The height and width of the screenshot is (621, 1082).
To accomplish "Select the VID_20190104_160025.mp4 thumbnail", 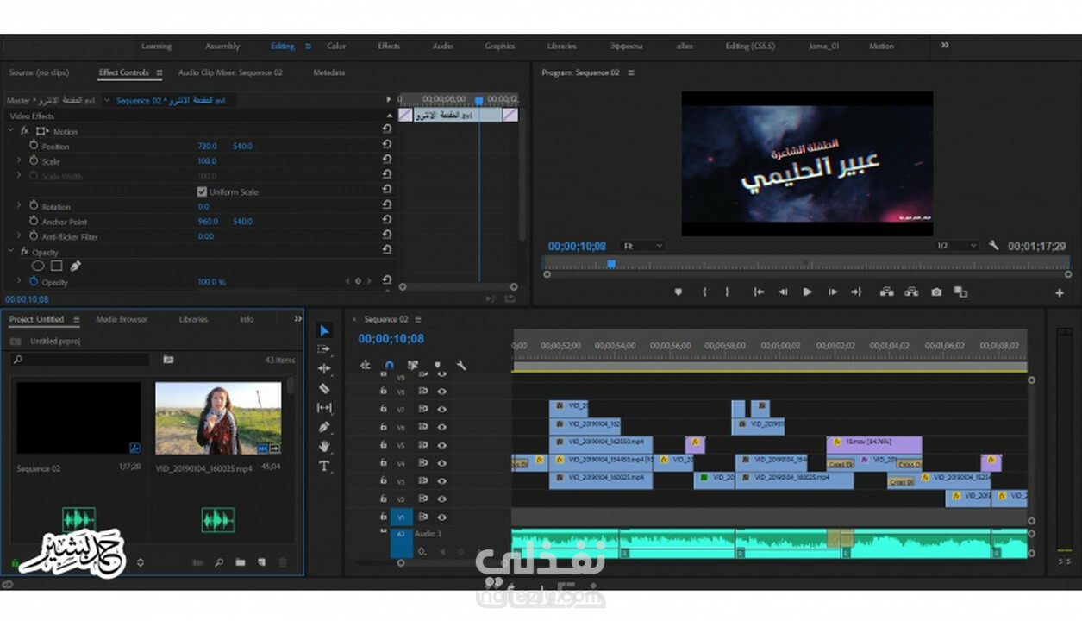I will point(218,418).
